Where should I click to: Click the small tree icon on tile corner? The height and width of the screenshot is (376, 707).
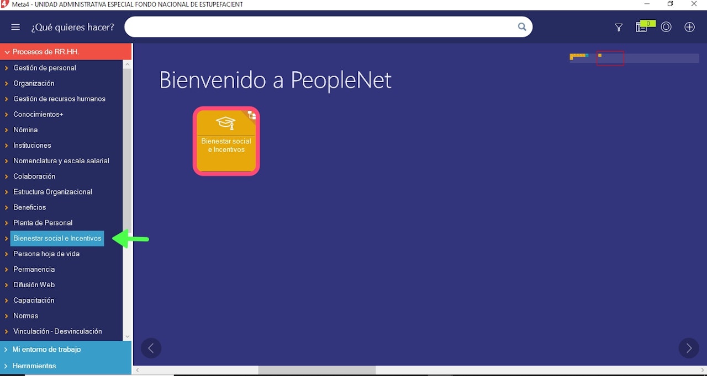251,115
